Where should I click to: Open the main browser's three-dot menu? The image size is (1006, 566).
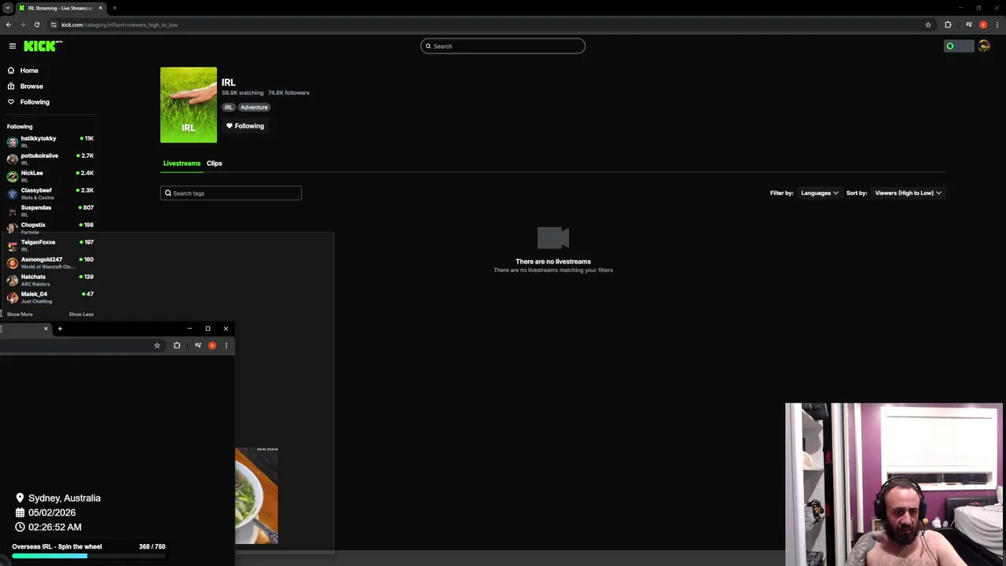click(x=997, y=24)
